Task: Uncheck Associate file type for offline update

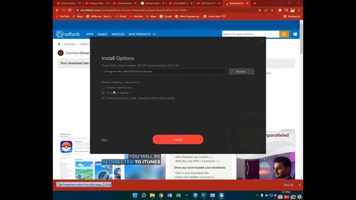Action: (103, 98)
